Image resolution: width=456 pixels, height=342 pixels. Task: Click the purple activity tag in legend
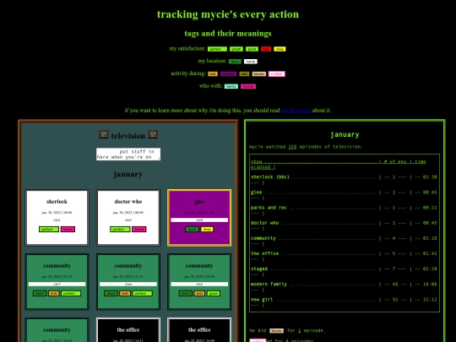[228, 73]
